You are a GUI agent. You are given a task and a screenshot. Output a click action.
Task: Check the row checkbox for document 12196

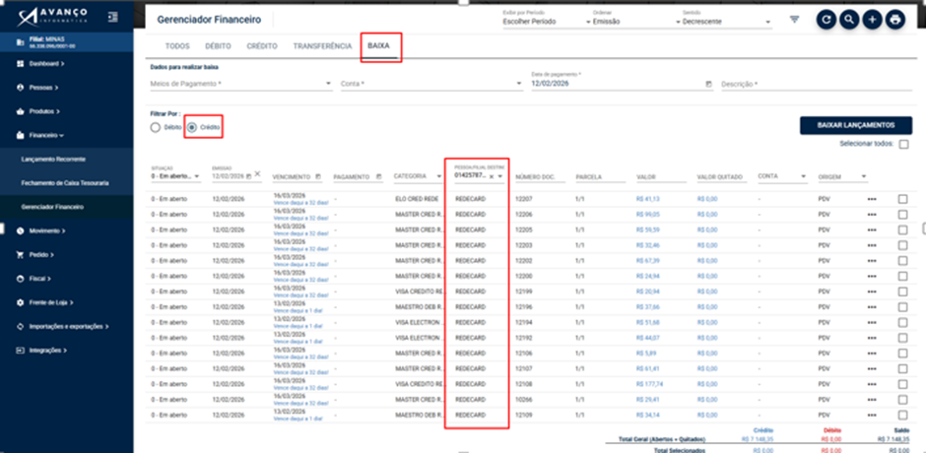[902, 307]
